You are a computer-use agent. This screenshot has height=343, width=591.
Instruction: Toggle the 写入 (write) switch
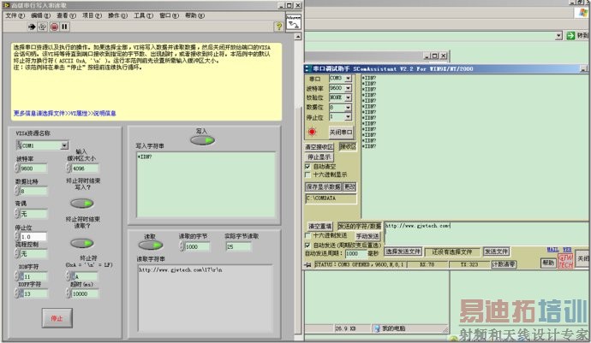[x=203, y=140]
